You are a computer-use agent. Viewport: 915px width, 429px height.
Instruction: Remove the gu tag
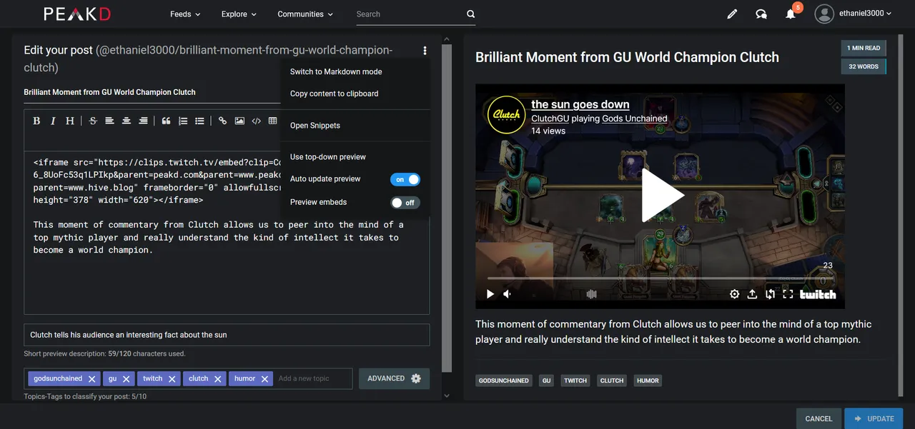[126, 379]
